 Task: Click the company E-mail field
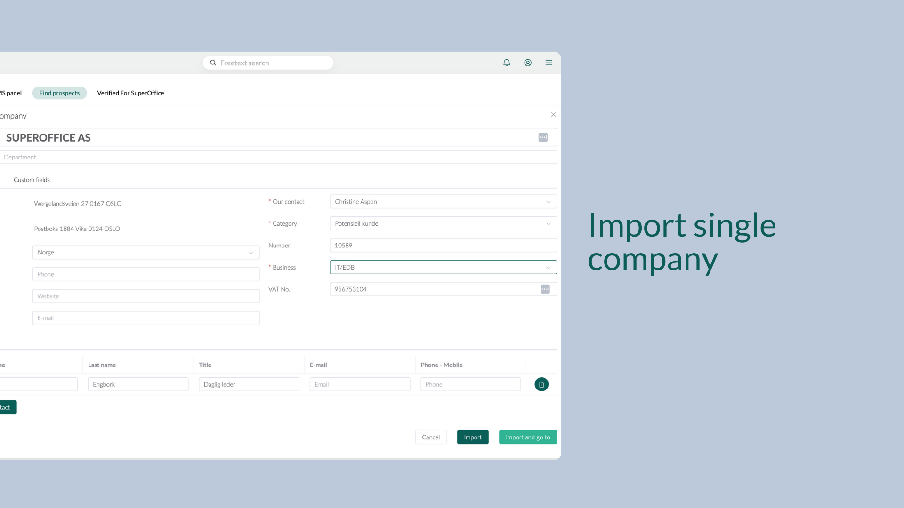146,318
